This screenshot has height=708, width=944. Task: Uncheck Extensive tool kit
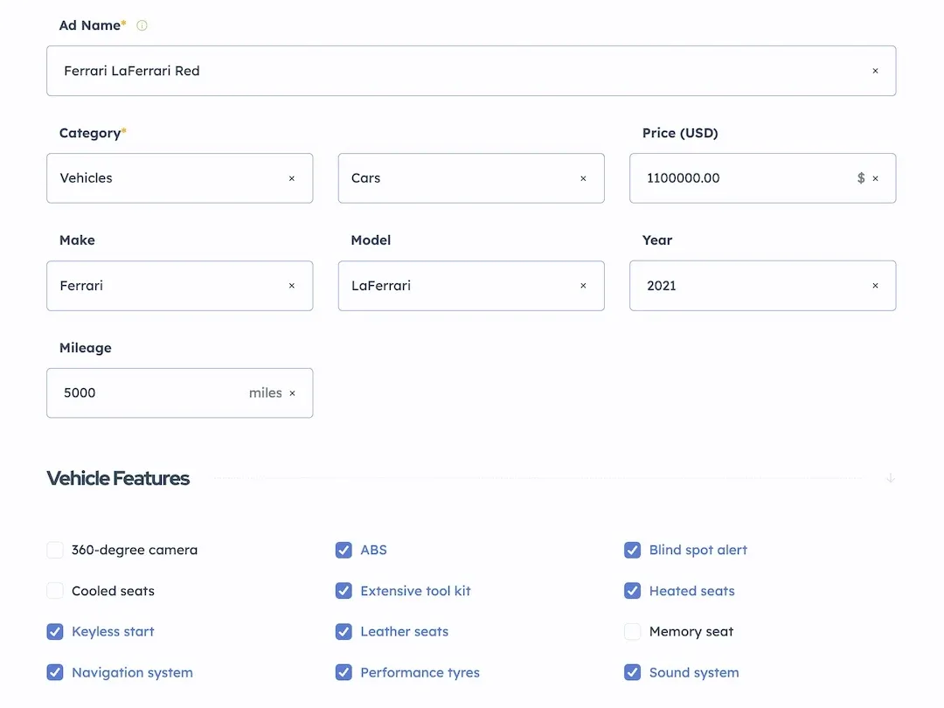point(344,591)
